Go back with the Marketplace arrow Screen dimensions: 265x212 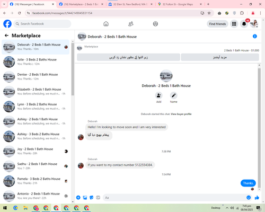pos(6,36)
